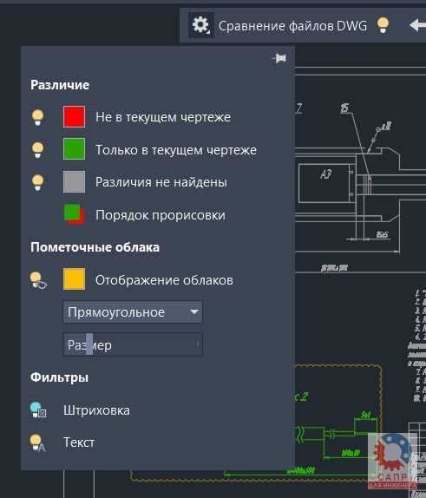The width and height of the screenshot is (426, 498).
Task: Click the left arrow in compare toolbar
Action: [x=417, y=25]
